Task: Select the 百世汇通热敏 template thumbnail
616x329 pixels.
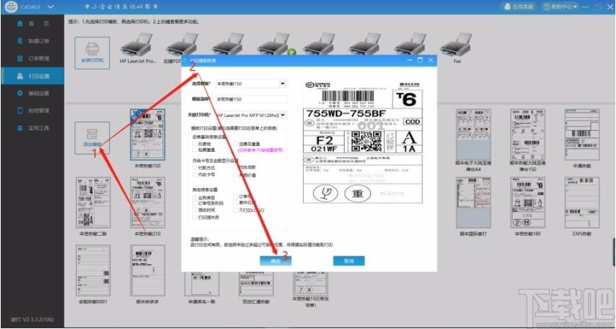Action: pyautogui.click(x=256, y=283)
